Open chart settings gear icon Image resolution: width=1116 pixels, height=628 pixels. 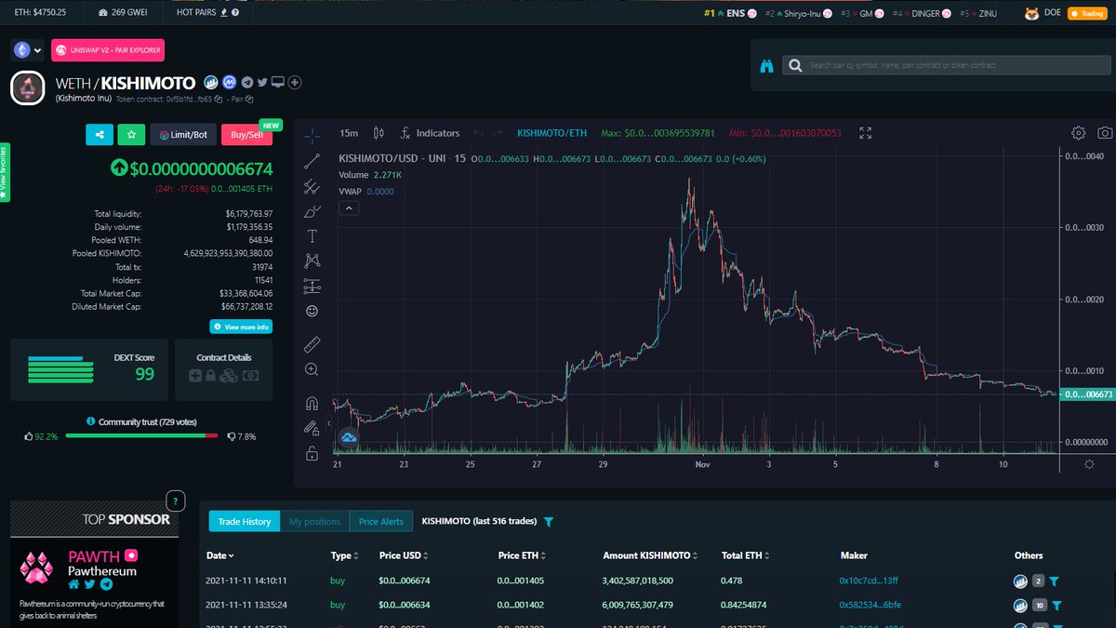[1079, 133]
